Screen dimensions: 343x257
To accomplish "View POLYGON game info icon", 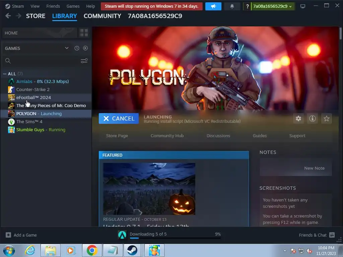I will (313, 118).
